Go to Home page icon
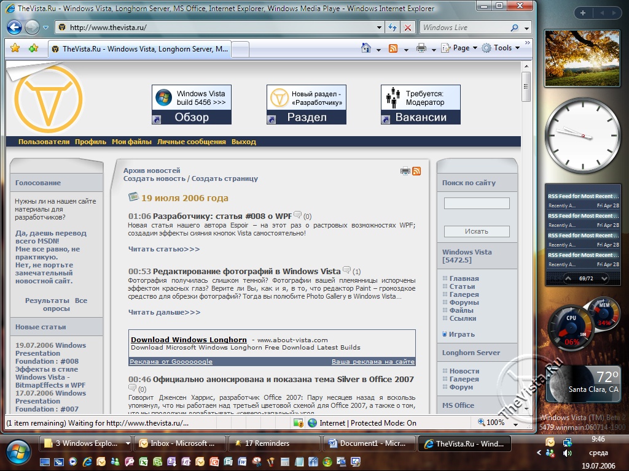Screen dimensions: 629x471 366,48
